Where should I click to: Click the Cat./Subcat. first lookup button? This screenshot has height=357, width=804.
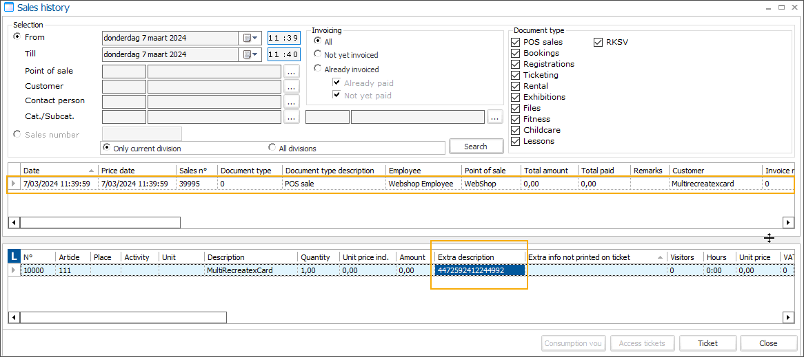(291, 117)
